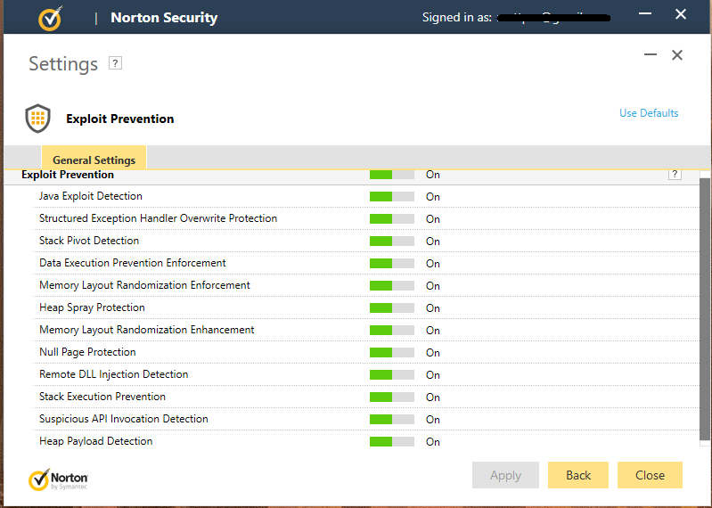
Task: Click the Norton by Symantec footer logo
Action: click(x=58, y=480)
